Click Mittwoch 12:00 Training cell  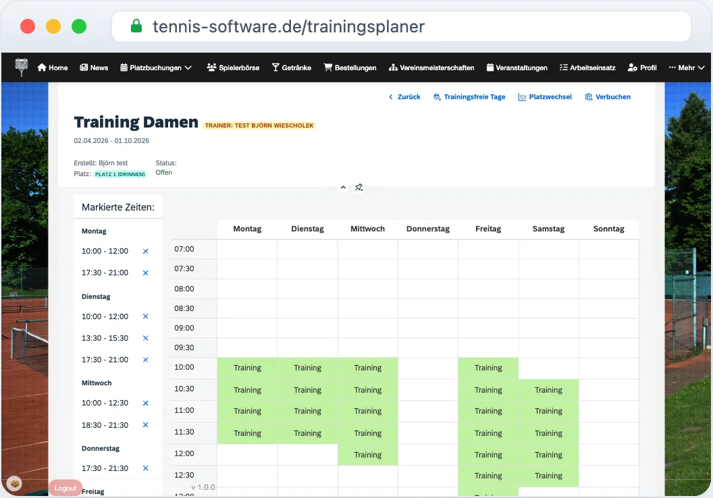367,455
